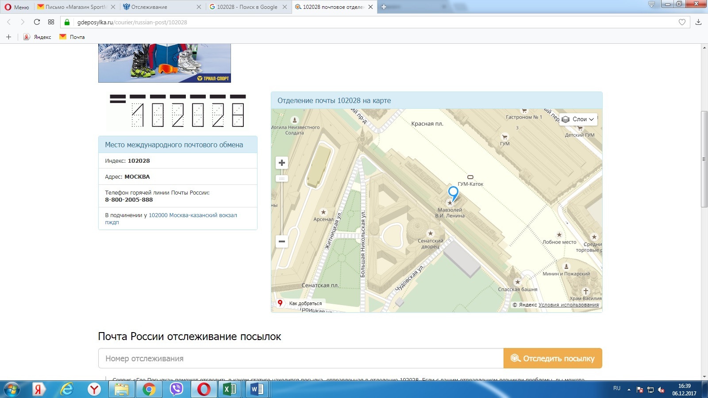Open the Speed Dial grid icon

pos(51,22)
